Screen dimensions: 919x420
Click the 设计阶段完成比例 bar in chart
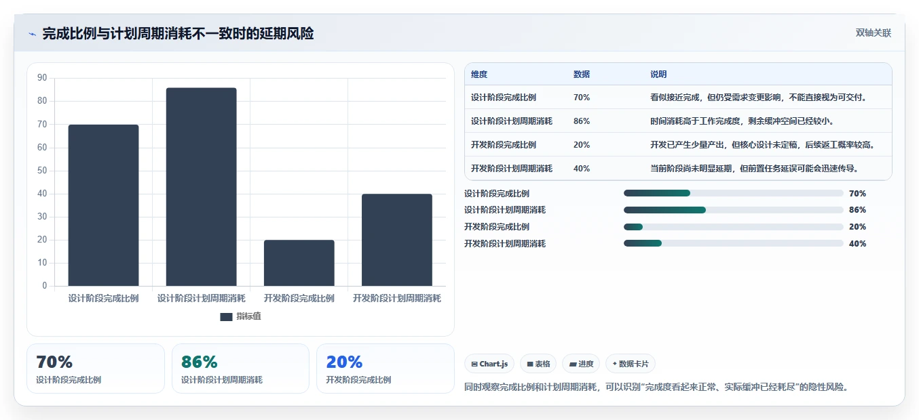coord(103,205)
